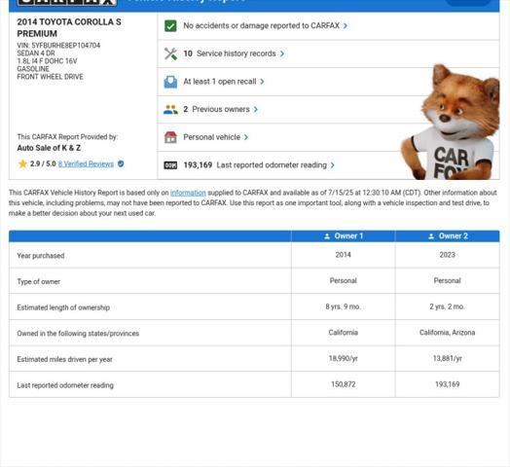Click the odometer reading icon
Image resolution: width=510 pixels, height=467 pixels.
170,165
